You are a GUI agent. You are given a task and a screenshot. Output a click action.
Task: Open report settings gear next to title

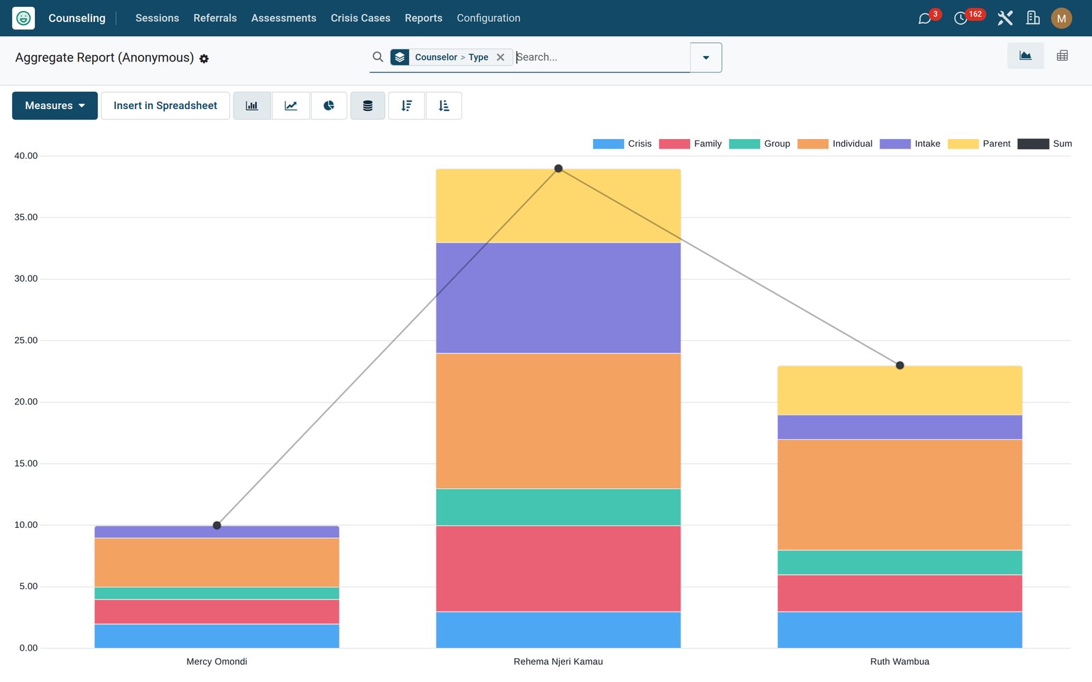[x=204, y=59]
